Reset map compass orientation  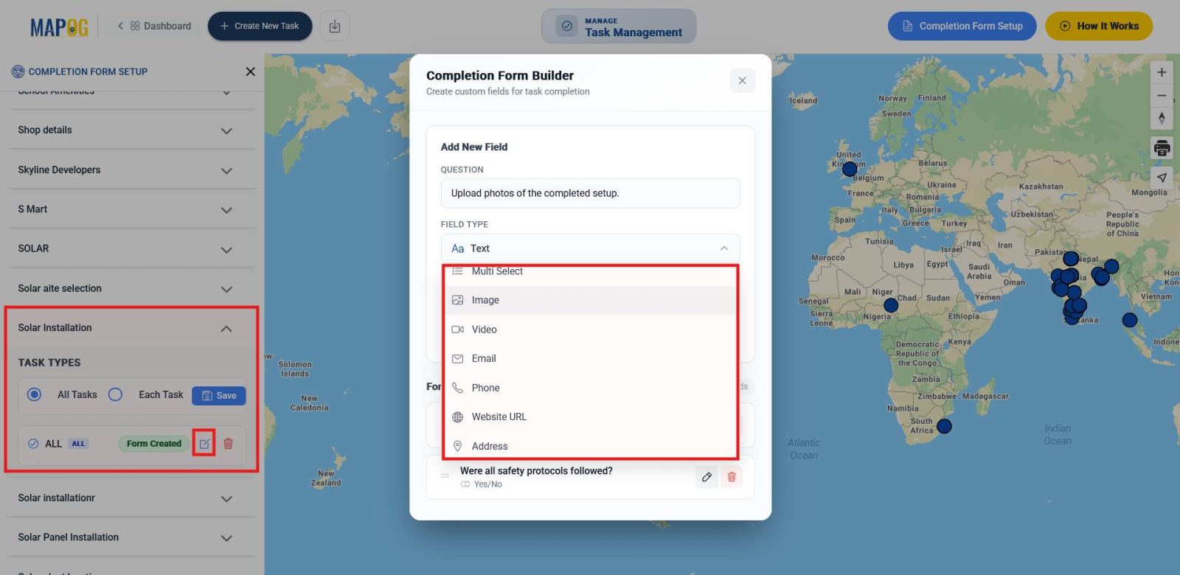1162,119
